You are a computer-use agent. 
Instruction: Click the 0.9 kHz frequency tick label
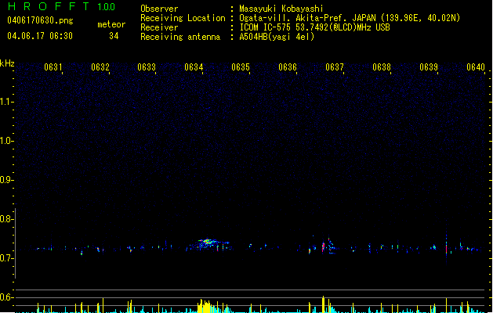tap(6, 180)
